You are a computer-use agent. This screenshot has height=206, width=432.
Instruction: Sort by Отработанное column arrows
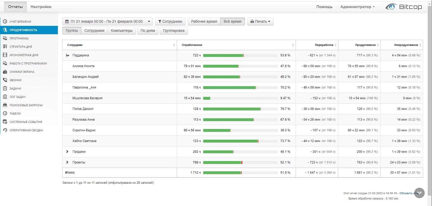click(x=293, y=45)
